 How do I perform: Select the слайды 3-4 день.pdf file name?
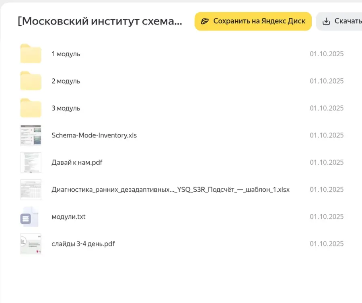[x=83, y=244]
